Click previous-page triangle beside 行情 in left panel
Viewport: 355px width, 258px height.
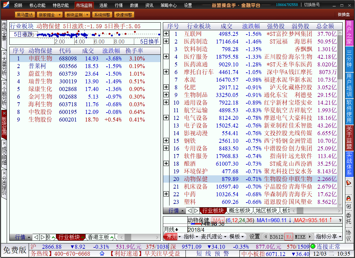pos(36,237)
